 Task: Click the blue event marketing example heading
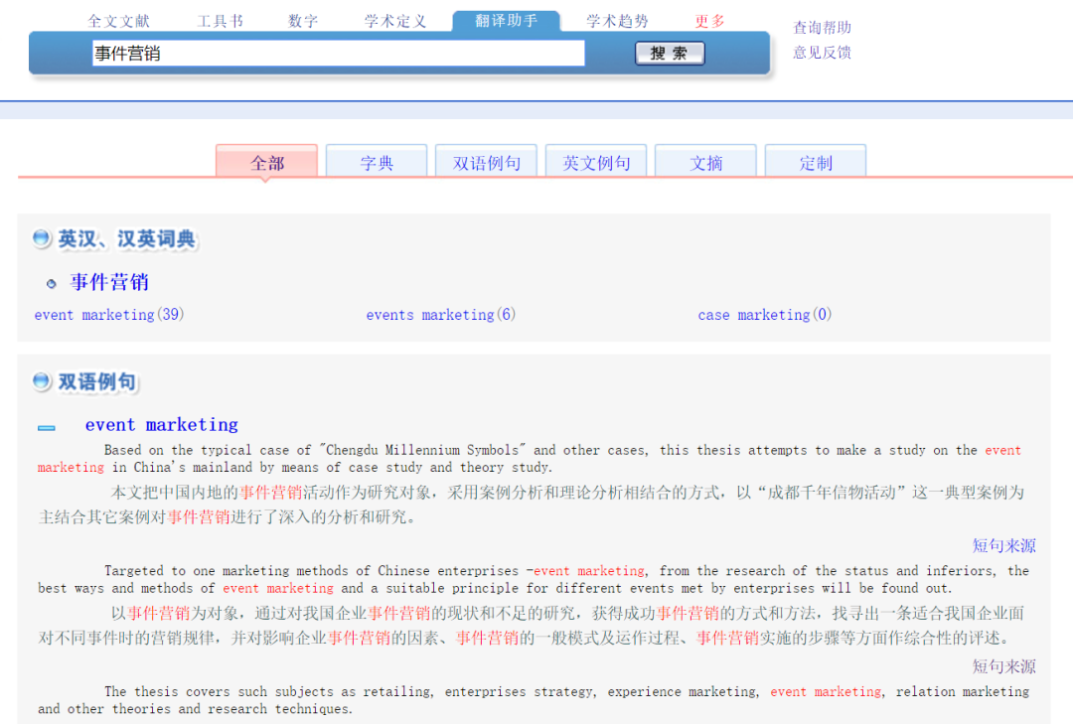(162, 425)
